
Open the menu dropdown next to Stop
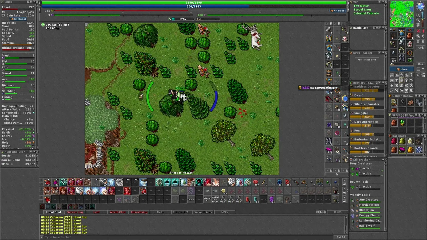click(420, 69)
